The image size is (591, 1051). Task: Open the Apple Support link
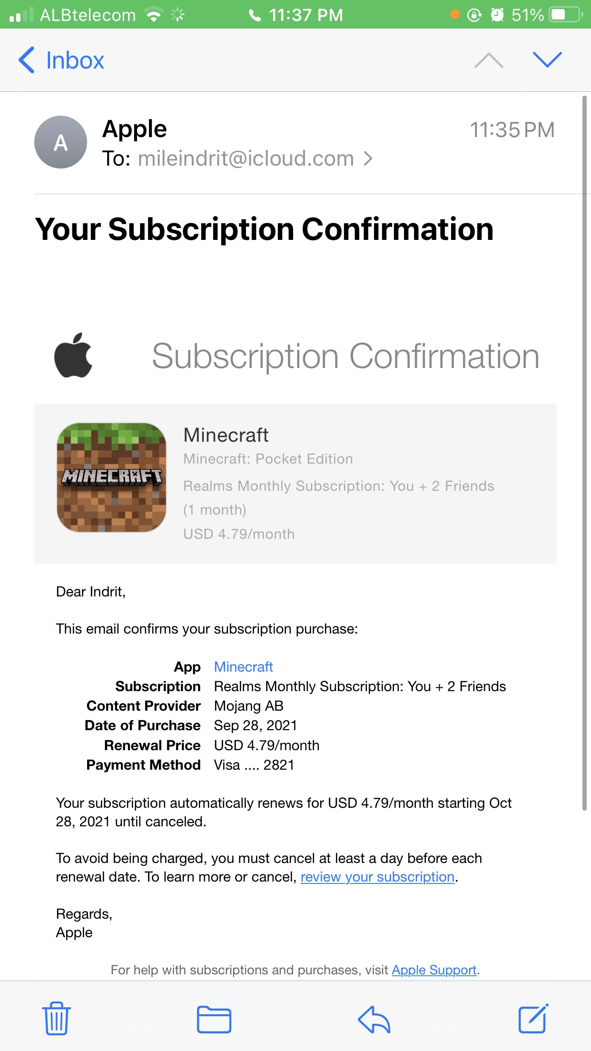click(x=434, y=970)
